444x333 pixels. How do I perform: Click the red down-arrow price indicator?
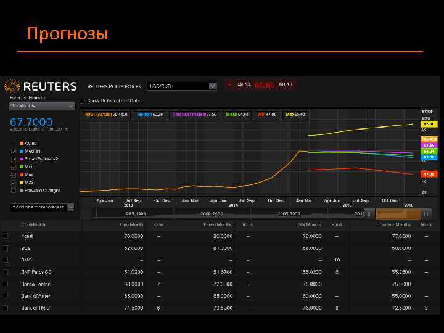click(x=229, y=84)
